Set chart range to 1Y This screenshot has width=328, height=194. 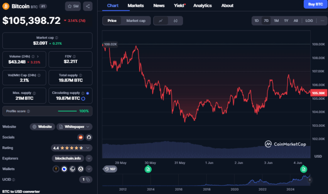point(286,21)
